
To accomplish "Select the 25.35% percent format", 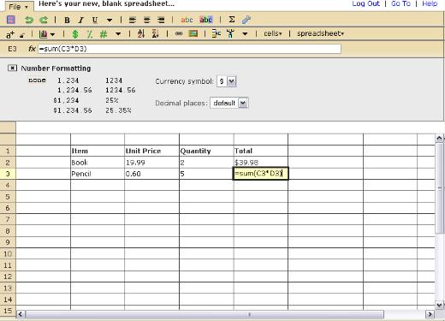I will 118,110.
